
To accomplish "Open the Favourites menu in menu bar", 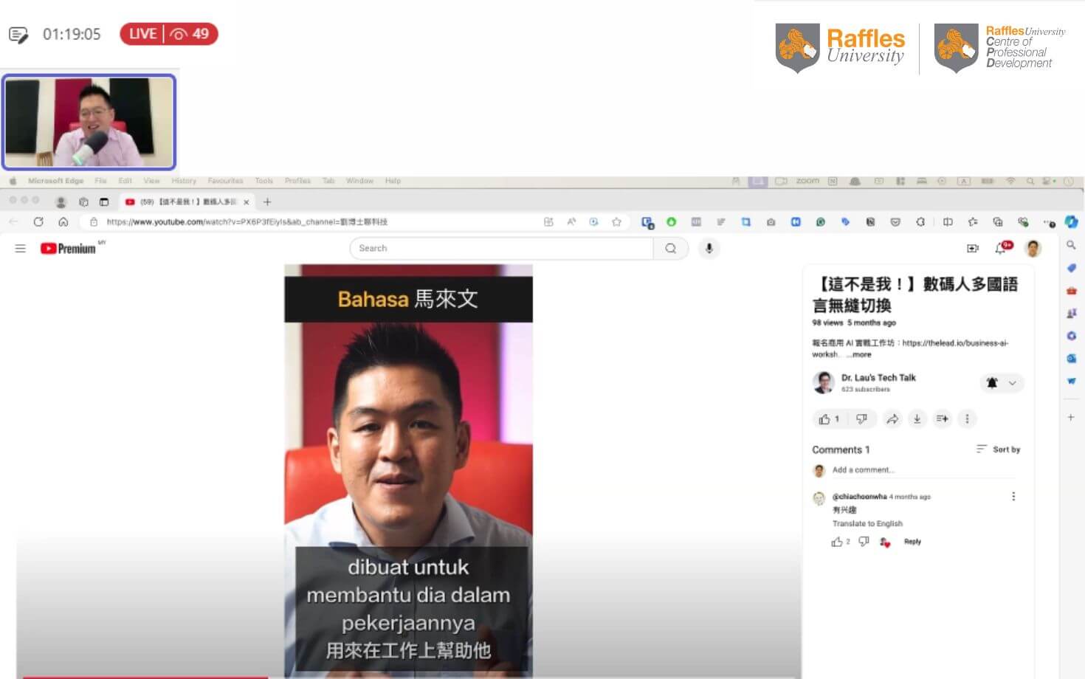I will point(225,181).
